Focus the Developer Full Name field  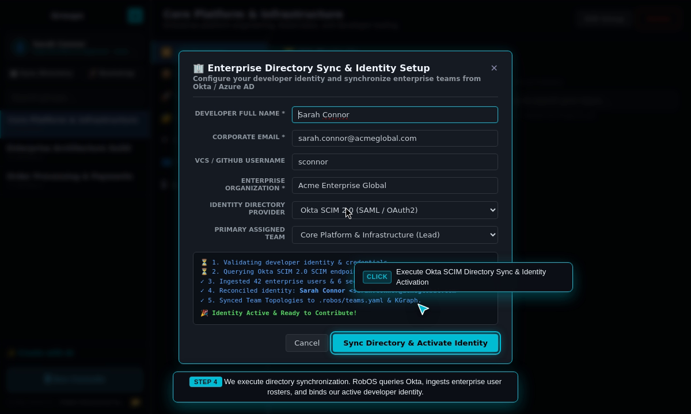(395, 114)
